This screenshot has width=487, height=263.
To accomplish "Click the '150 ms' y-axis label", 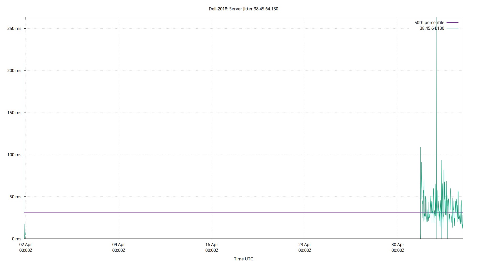I will (14, 113).
